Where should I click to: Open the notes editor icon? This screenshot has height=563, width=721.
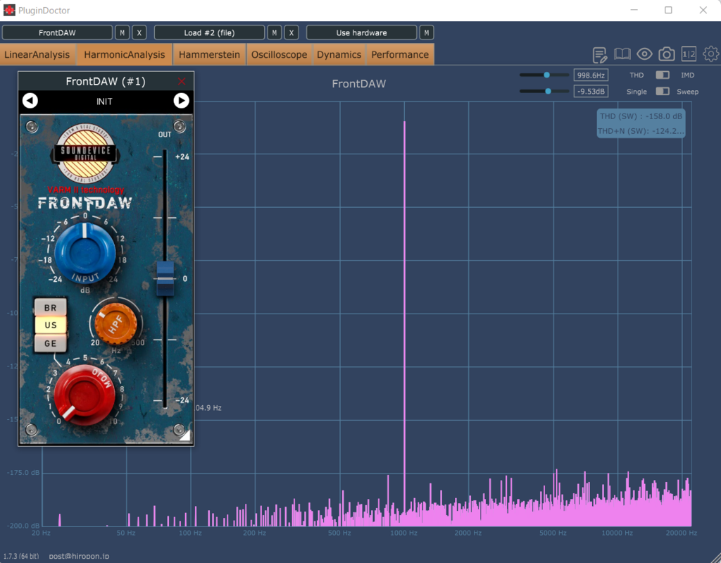[600, 55]
